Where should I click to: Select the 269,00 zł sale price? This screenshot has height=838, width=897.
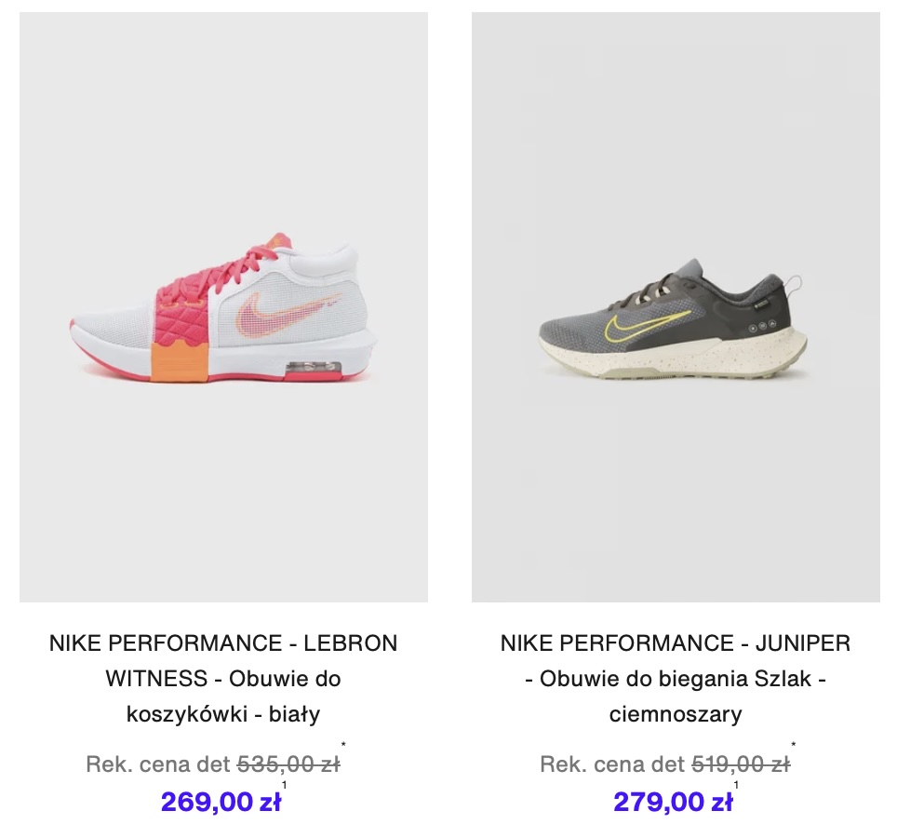221,802
